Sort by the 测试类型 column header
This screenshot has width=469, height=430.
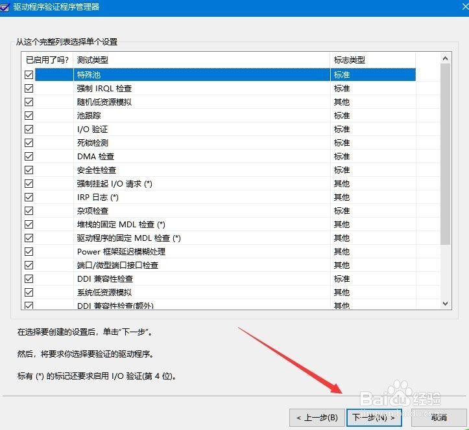coord(202,60)
